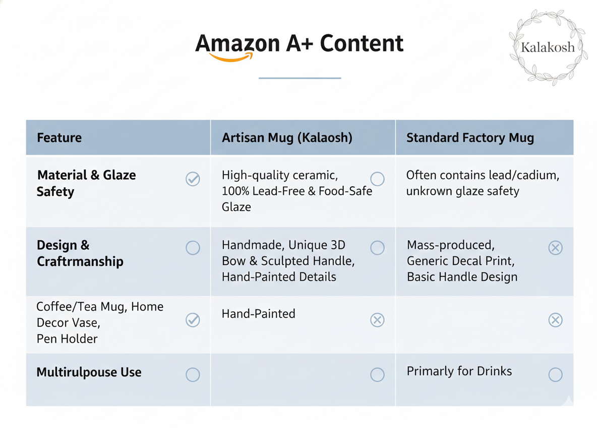
Task: Click the Amazon smile arrow under the title
Action: pos(231,58)
